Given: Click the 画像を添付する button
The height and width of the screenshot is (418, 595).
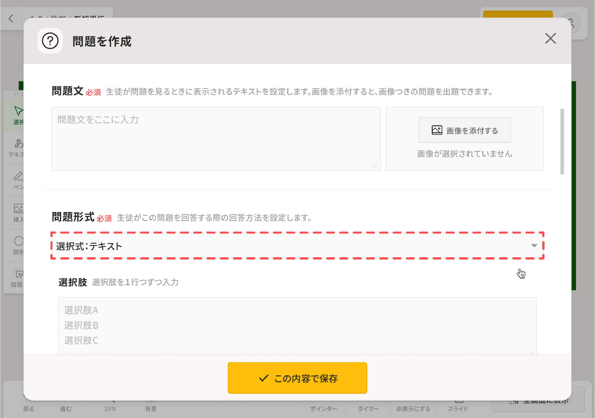Looking at the screenshot, I should tap(464, 130).
